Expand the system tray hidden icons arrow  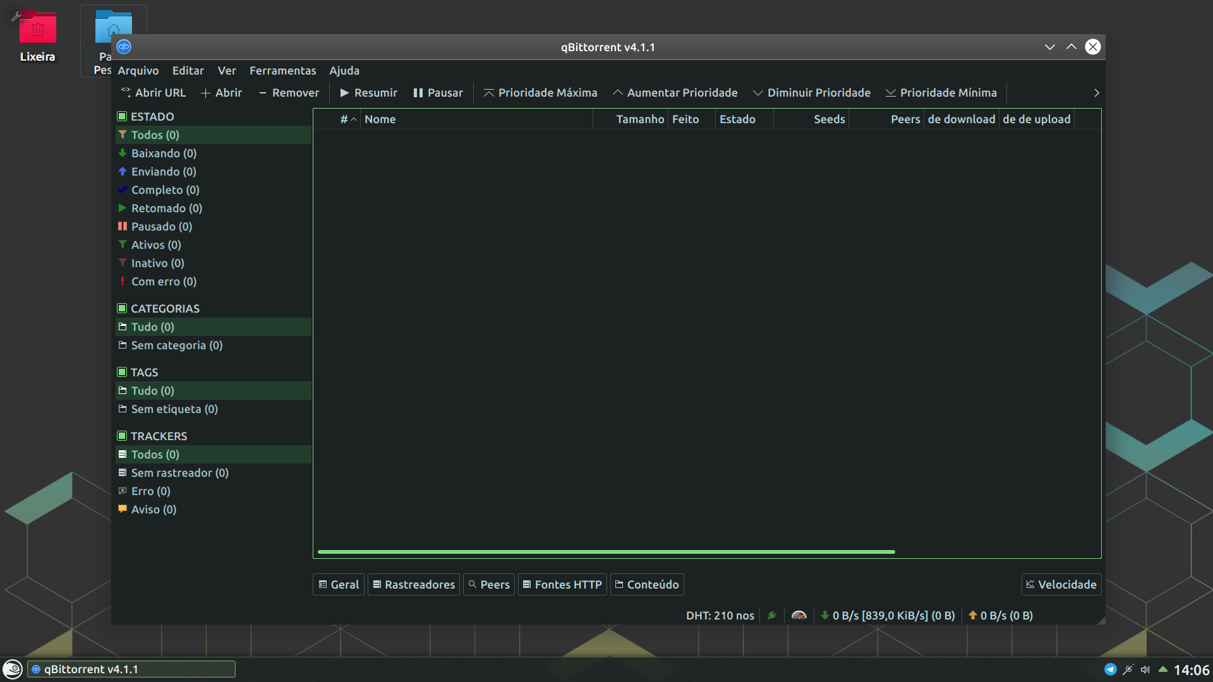pyautogui.click(x=1162, y=669)
